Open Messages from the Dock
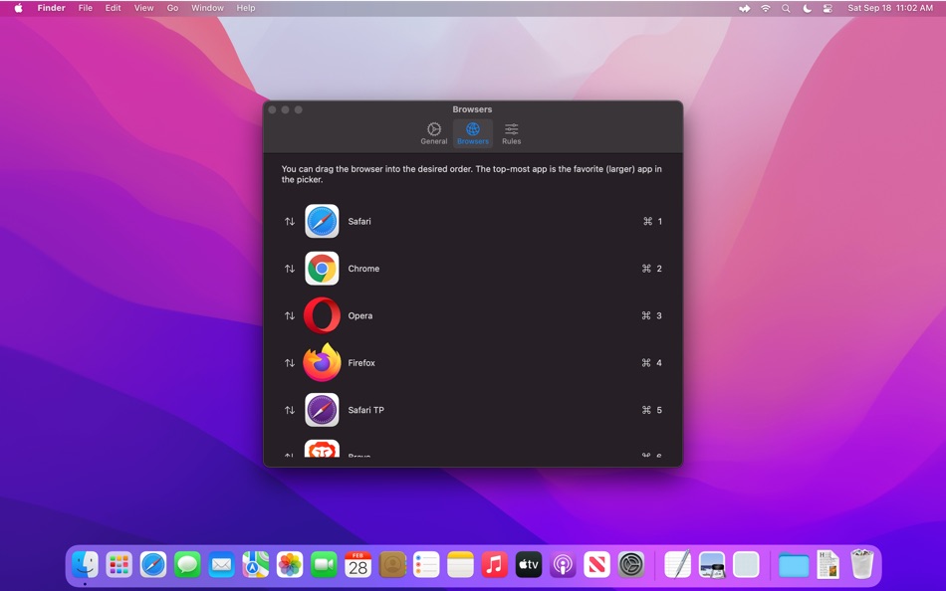The image size is (946, 591). click(187, 565)
